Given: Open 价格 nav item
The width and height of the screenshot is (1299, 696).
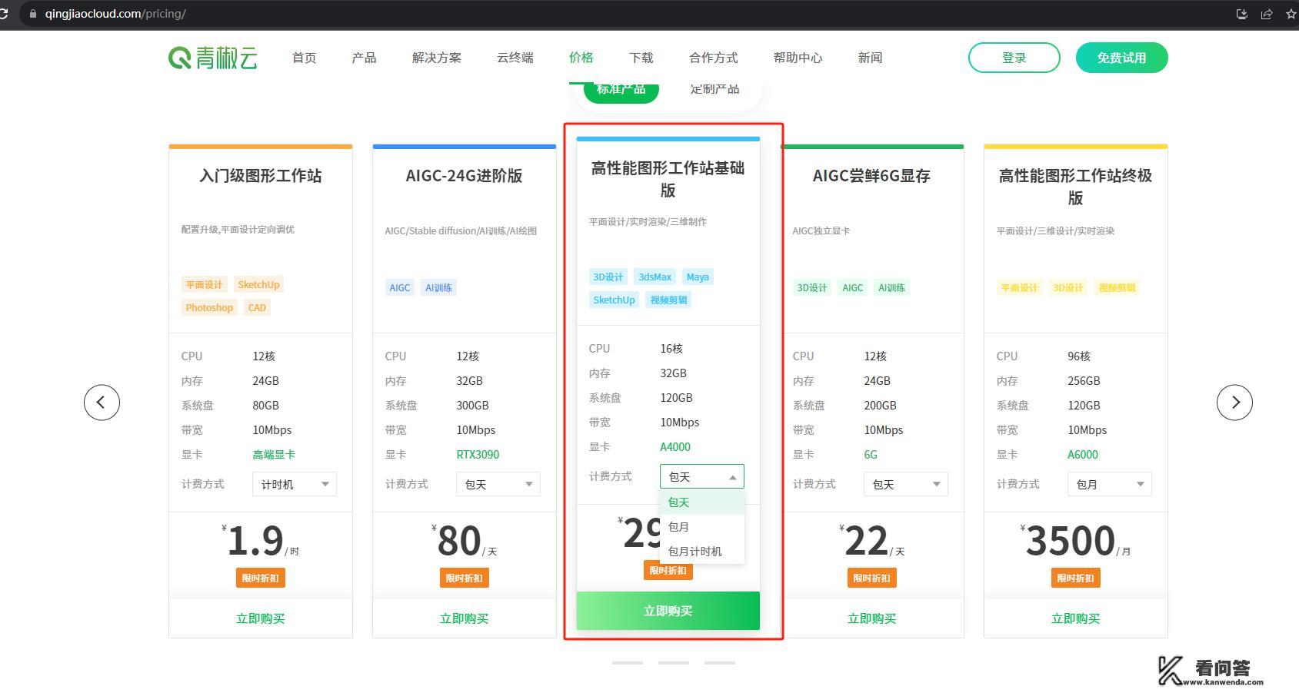Looking at the screenshot, I should [x=581, y=58].
